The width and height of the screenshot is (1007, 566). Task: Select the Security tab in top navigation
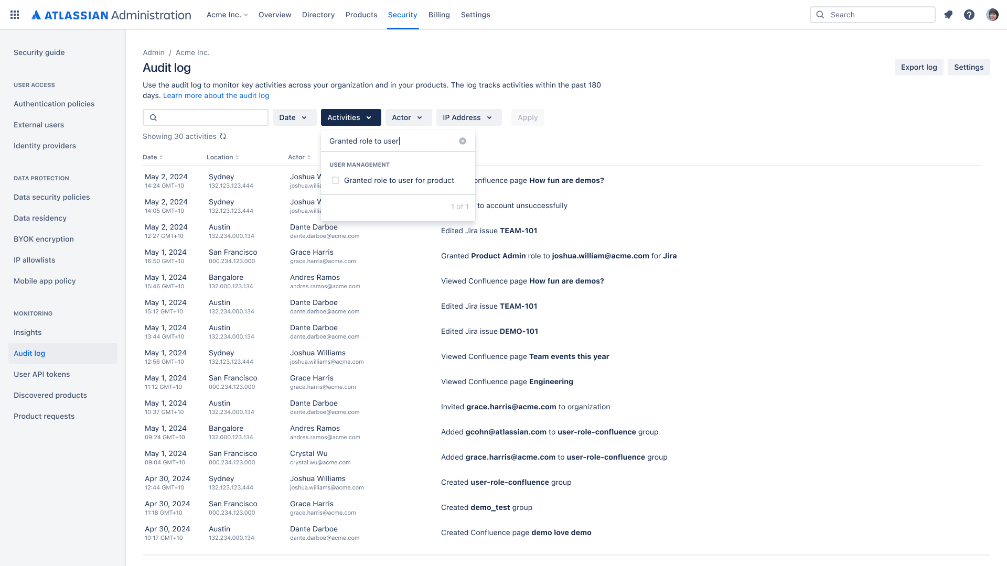(x=402, y=15)
